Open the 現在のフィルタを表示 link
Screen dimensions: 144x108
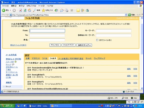click(x=18, y=45)
